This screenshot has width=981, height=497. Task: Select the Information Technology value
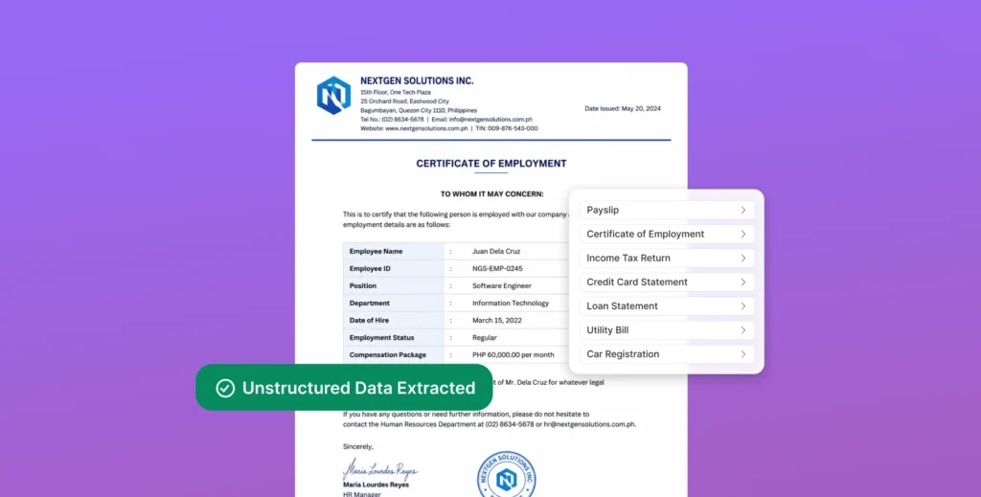(x=511, y=304)
